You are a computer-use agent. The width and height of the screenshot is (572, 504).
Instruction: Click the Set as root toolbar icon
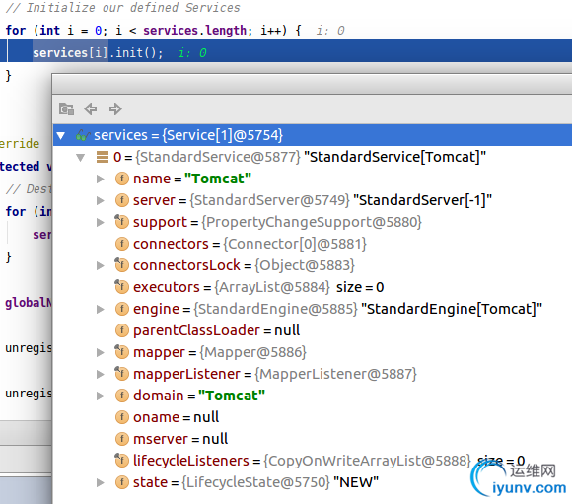click(66, 108)
